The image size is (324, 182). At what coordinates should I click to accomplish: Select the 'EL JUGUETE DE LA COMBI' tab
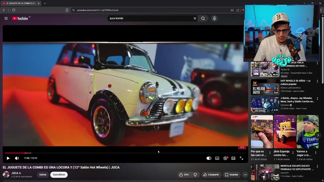tap(21, 3)
